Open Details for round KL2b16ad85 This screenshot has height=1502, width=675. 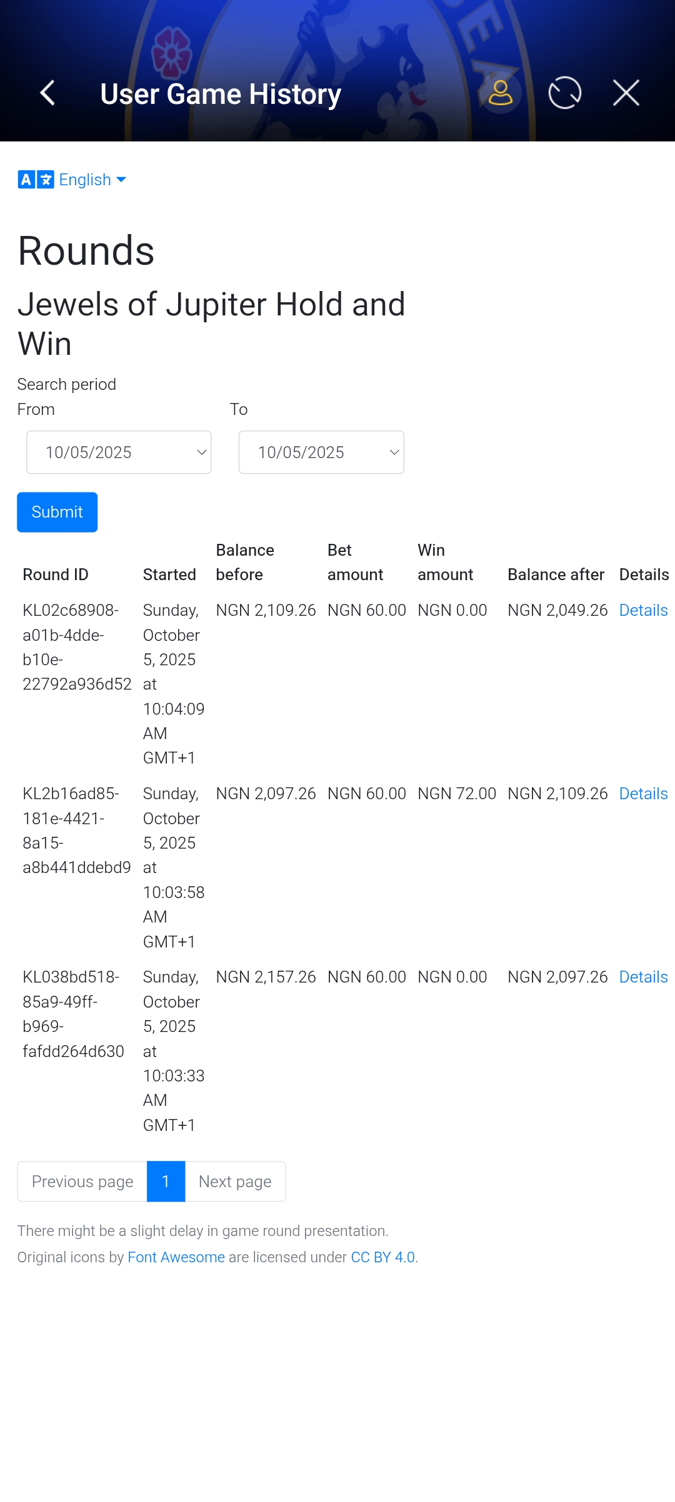(643, 794)
